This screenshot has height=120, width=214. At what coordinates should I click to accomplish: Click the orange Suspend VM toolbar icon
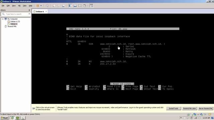(x=38, y=6)
